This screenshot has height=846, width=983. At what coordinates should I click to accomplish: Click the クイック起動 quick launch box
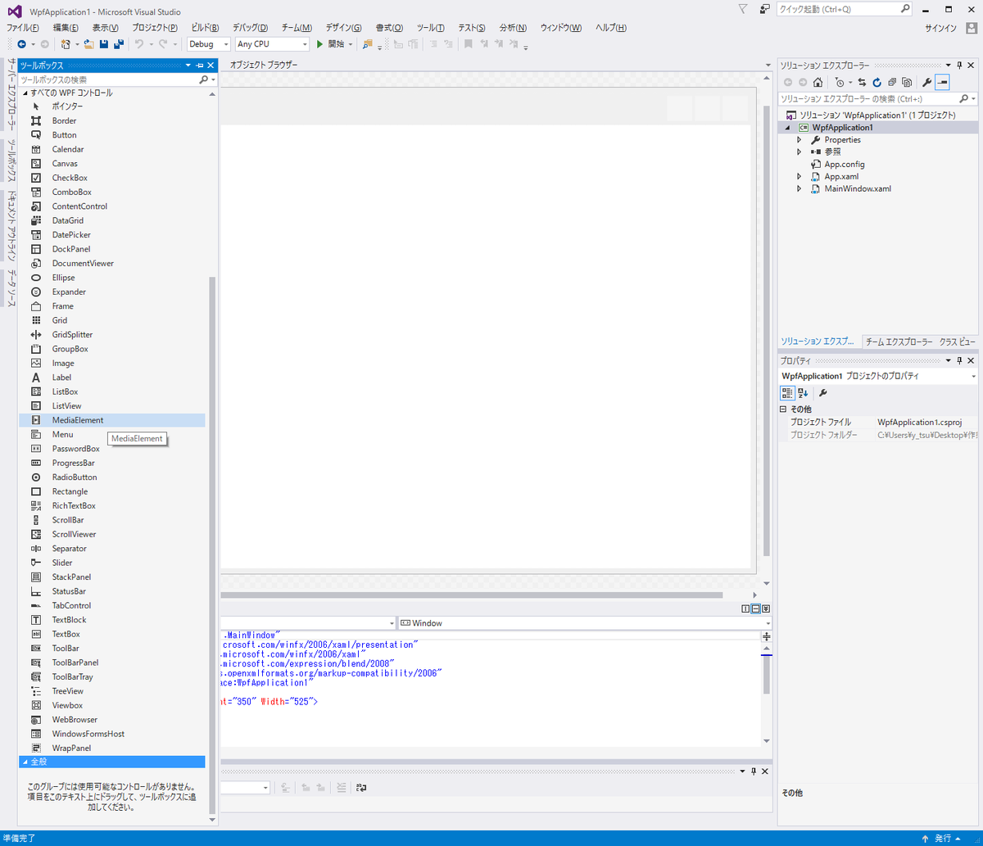844,9
